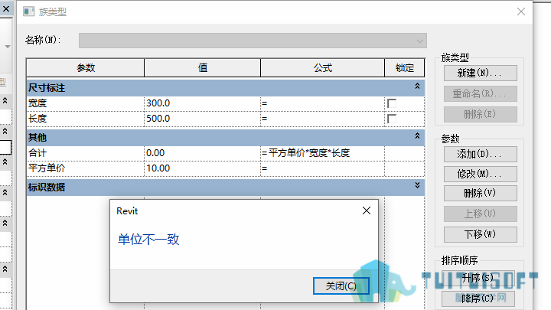551x310 pixels.
Task: Select the 合计 parameter name
Action: [x=86, y=153]
